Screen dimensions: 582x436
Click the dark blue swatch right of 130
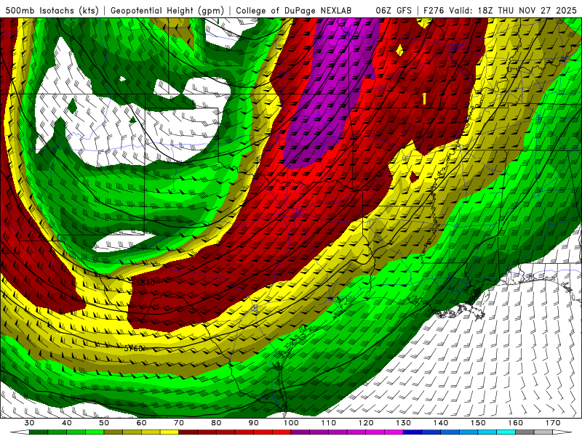pyautogui.click(x=412, y=432)
